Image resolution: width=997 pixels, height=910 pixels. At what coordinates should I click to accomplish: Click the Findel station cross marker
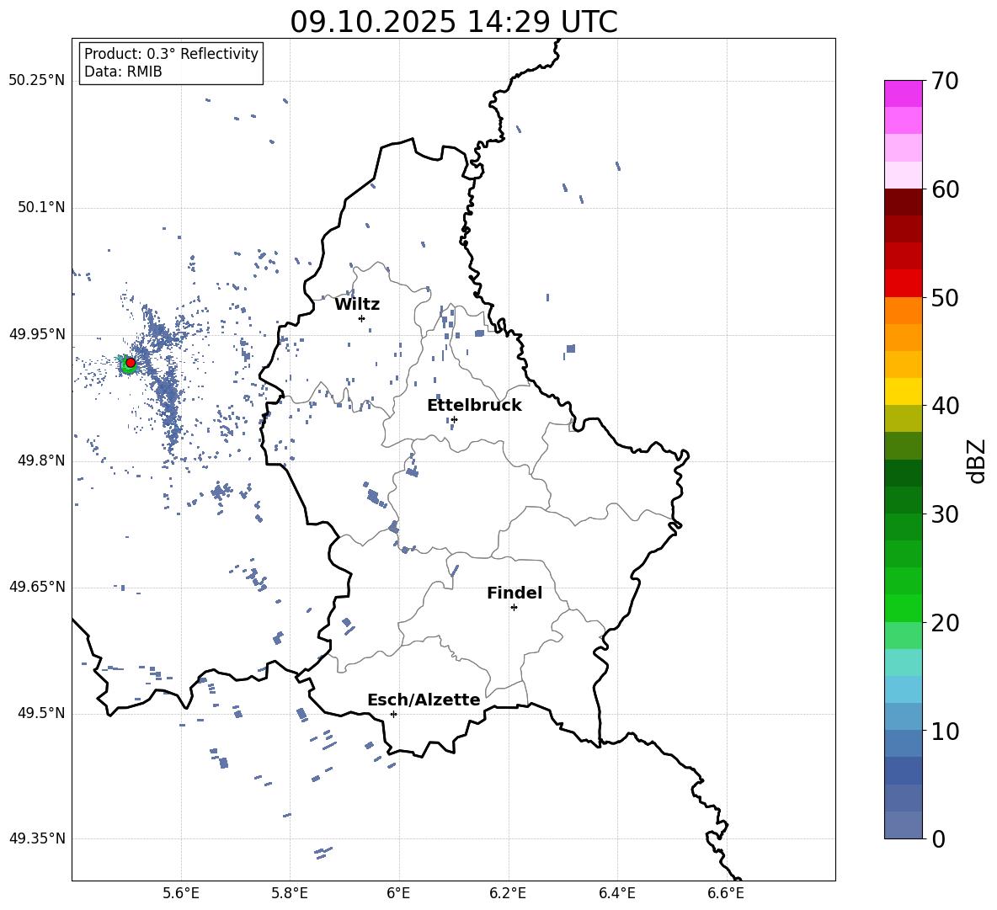click(x=514, y=608)
